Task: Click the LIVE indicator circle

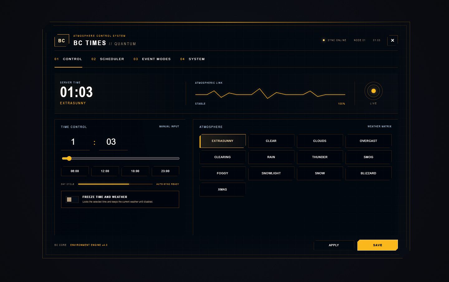Action: pos(374,91)
